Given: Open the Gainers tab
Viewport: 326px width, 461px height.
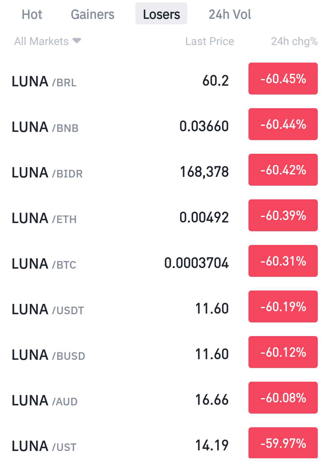Looking at the screenshot, I should click(92, 14).
